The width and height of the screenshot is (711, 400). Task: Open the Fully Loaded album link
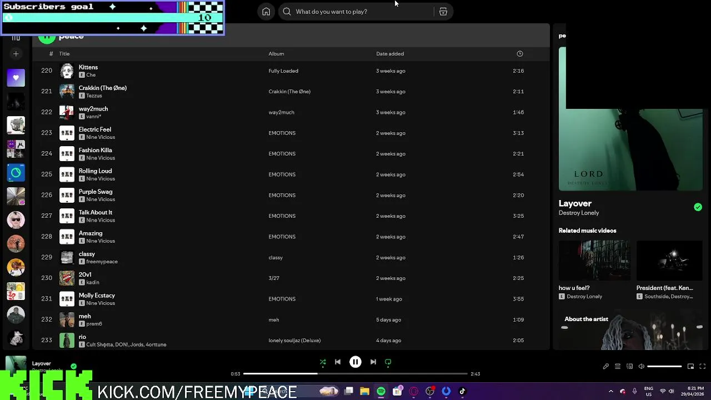pyautogui.click(x=283, y=71)
